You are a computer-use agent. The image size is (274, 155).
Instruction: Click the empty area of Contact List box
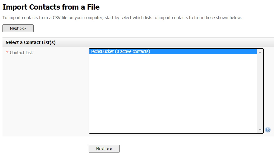click(173, 93)
